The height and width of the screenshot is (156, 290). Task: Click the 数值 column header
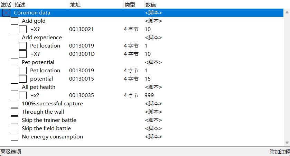click(x=151, y=4)
